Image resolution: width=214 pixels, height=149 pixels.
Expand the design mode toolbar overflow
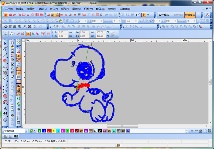click(202, 15)
